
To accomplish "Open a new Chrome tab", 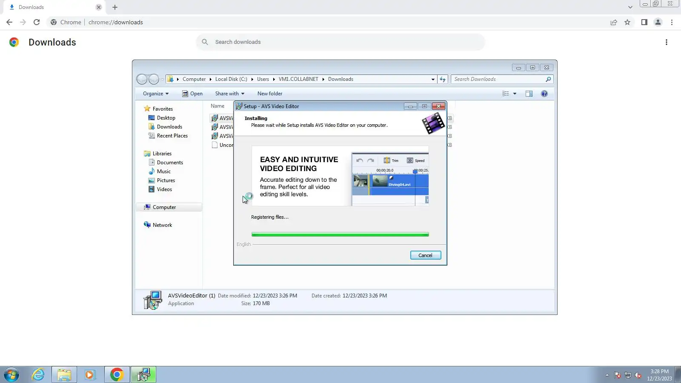I will [115, 7].
